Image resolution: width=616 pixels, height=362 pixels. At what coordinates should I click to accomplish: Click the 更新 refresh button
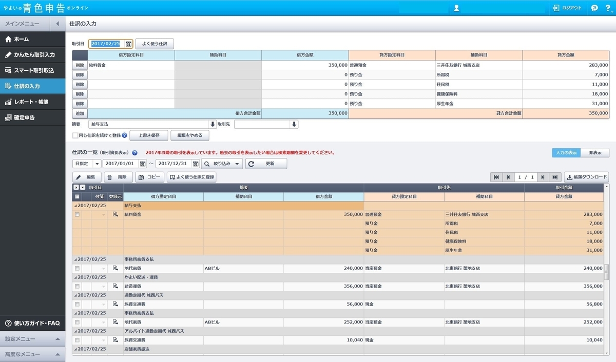(266, 164)
